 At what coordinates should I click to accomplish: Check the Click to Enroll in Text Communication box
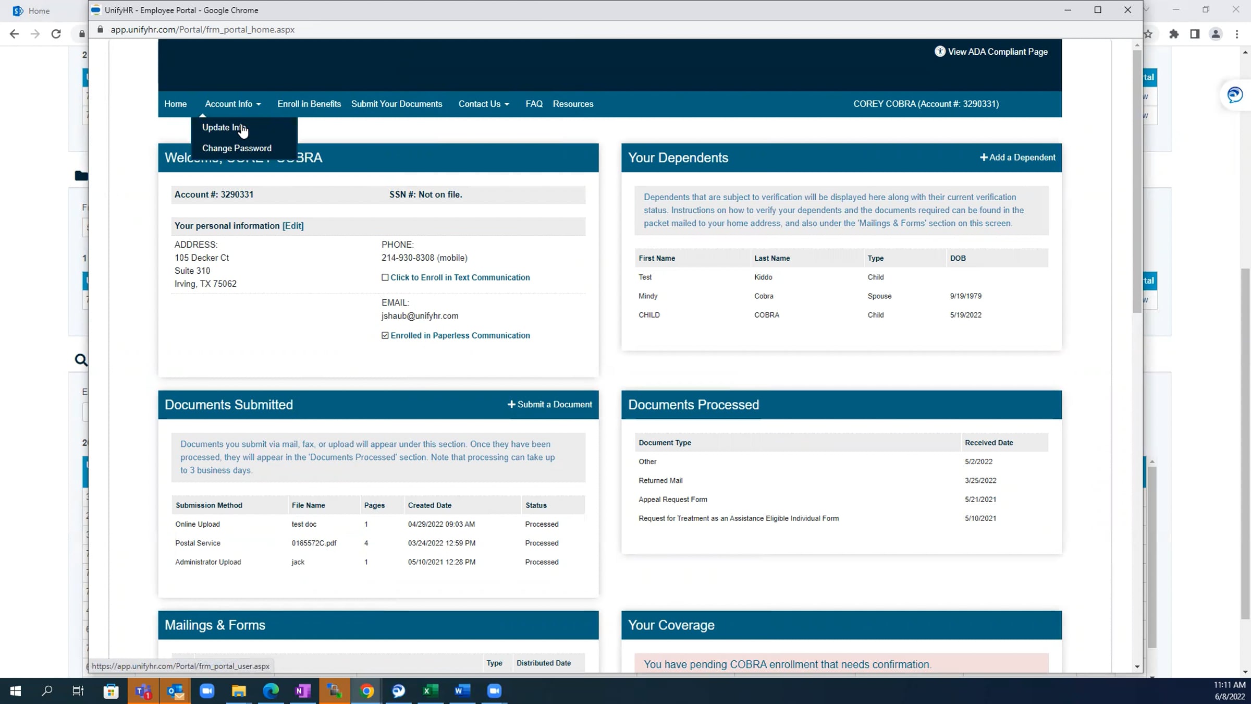[385, 277]
